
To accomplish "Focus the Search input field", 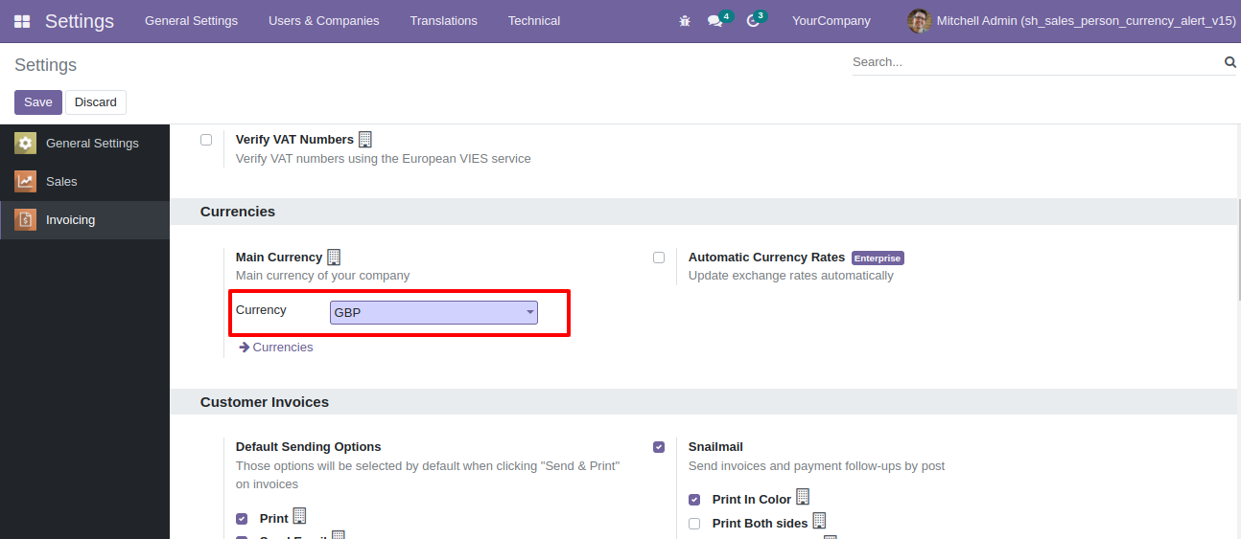I will pyautogui.click(x=1036, y=62).
